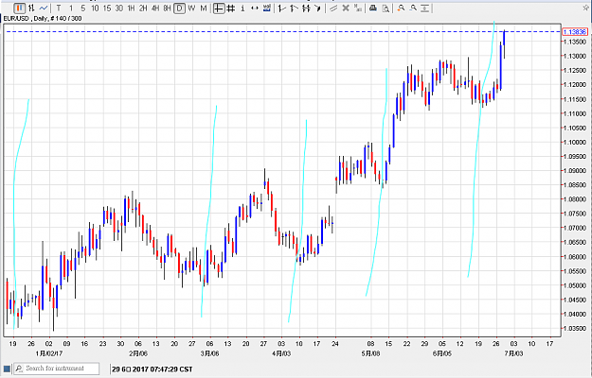Click the search magnifier icon

[x=19, y=369]
